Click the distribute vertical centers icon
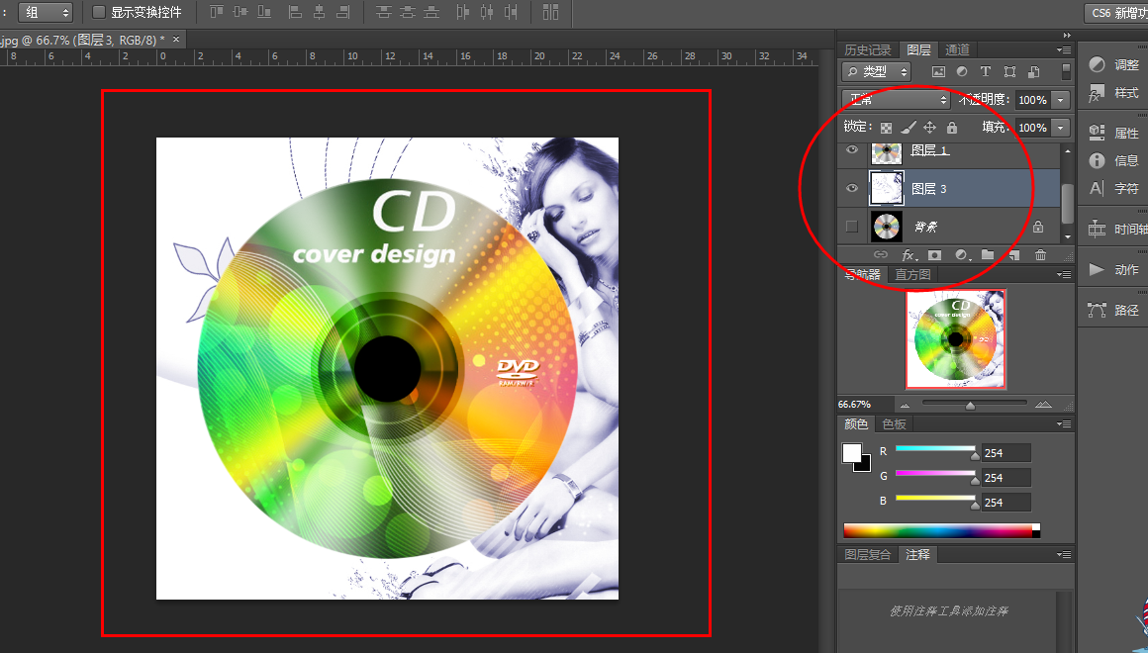 pos(408,12)
